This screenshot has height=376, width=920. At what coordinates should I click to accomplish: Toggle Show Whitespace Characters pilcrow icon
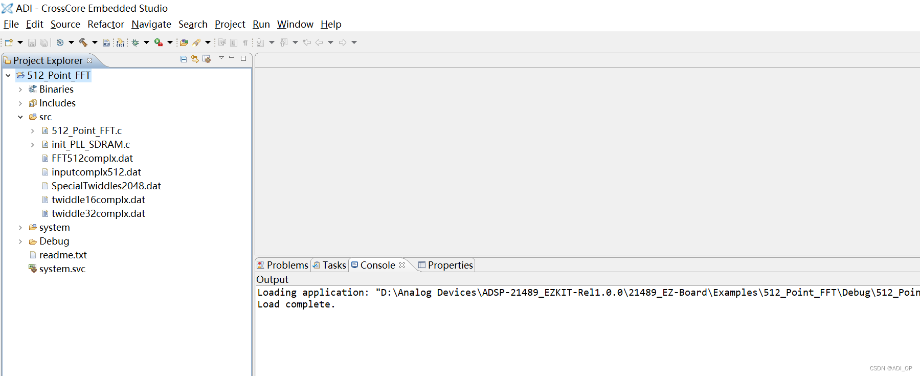(x=245, y=43)
